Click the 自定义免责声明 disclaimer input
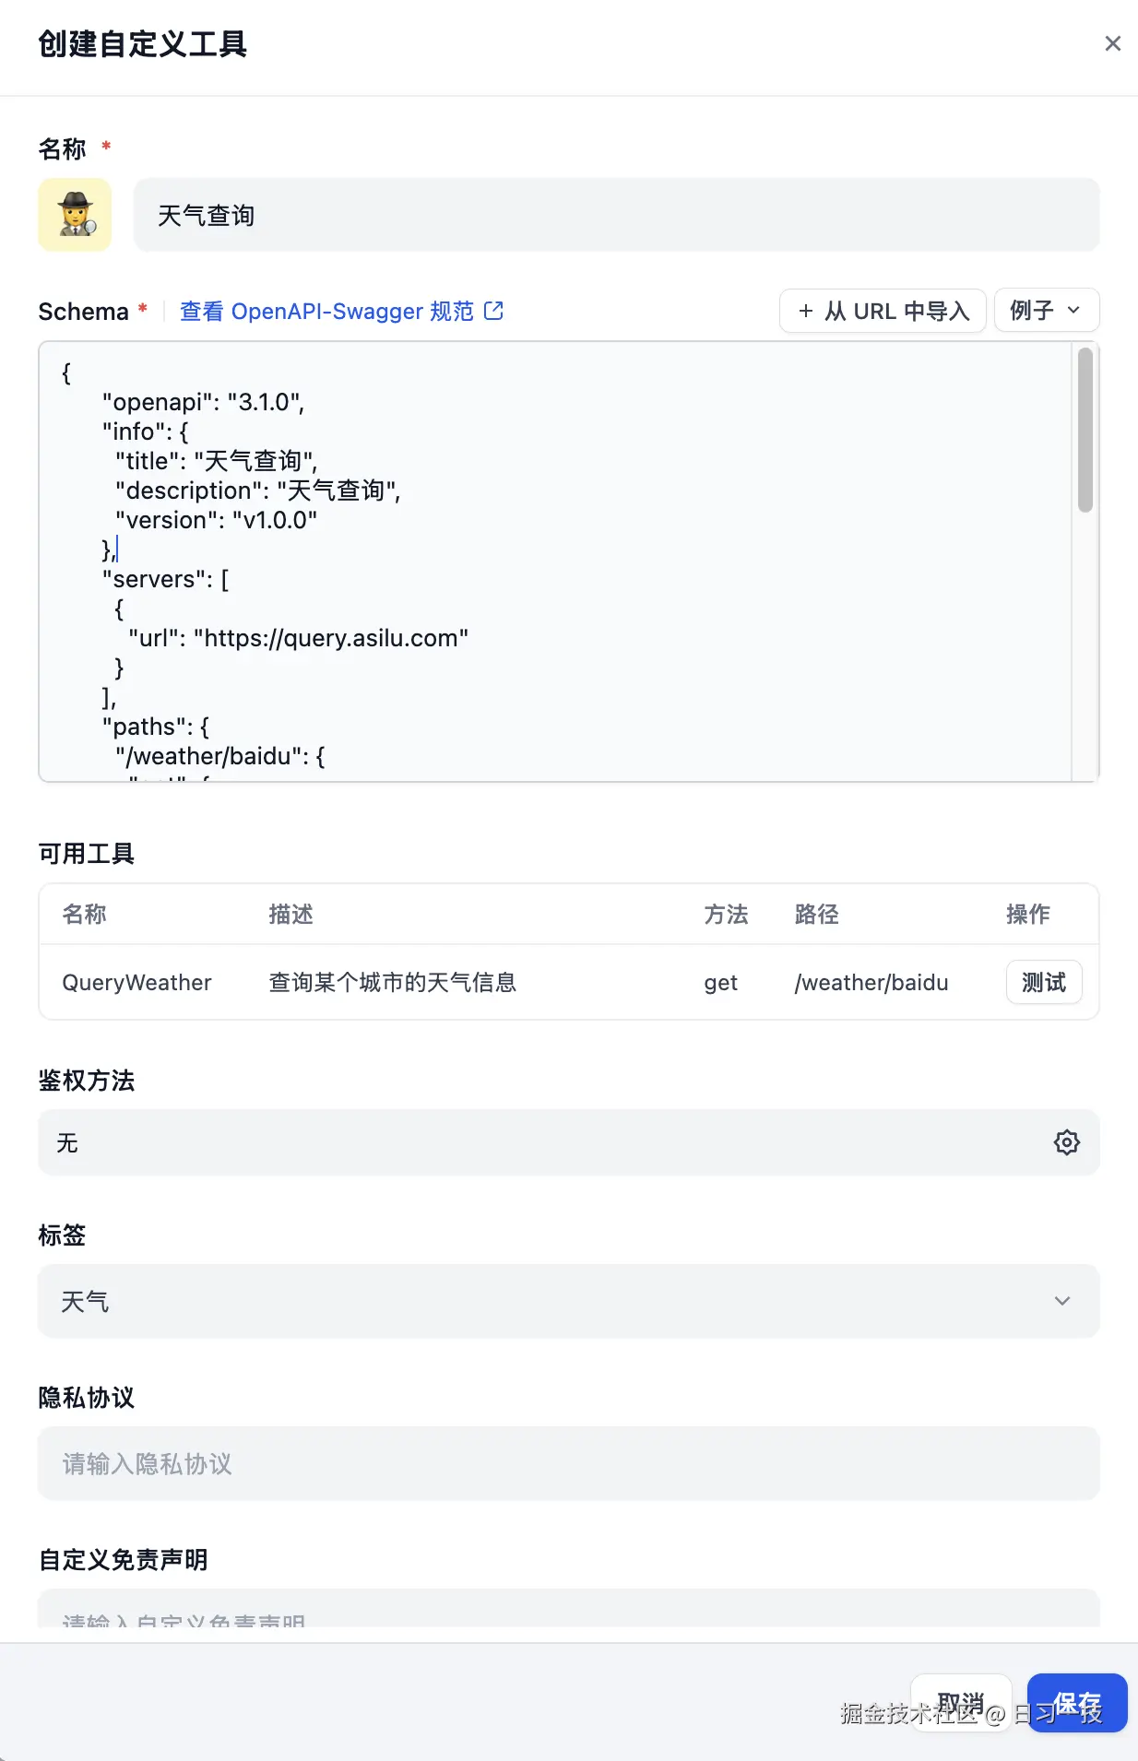The height and width of the screenshot is (1761, 1138). [568, 1612]
